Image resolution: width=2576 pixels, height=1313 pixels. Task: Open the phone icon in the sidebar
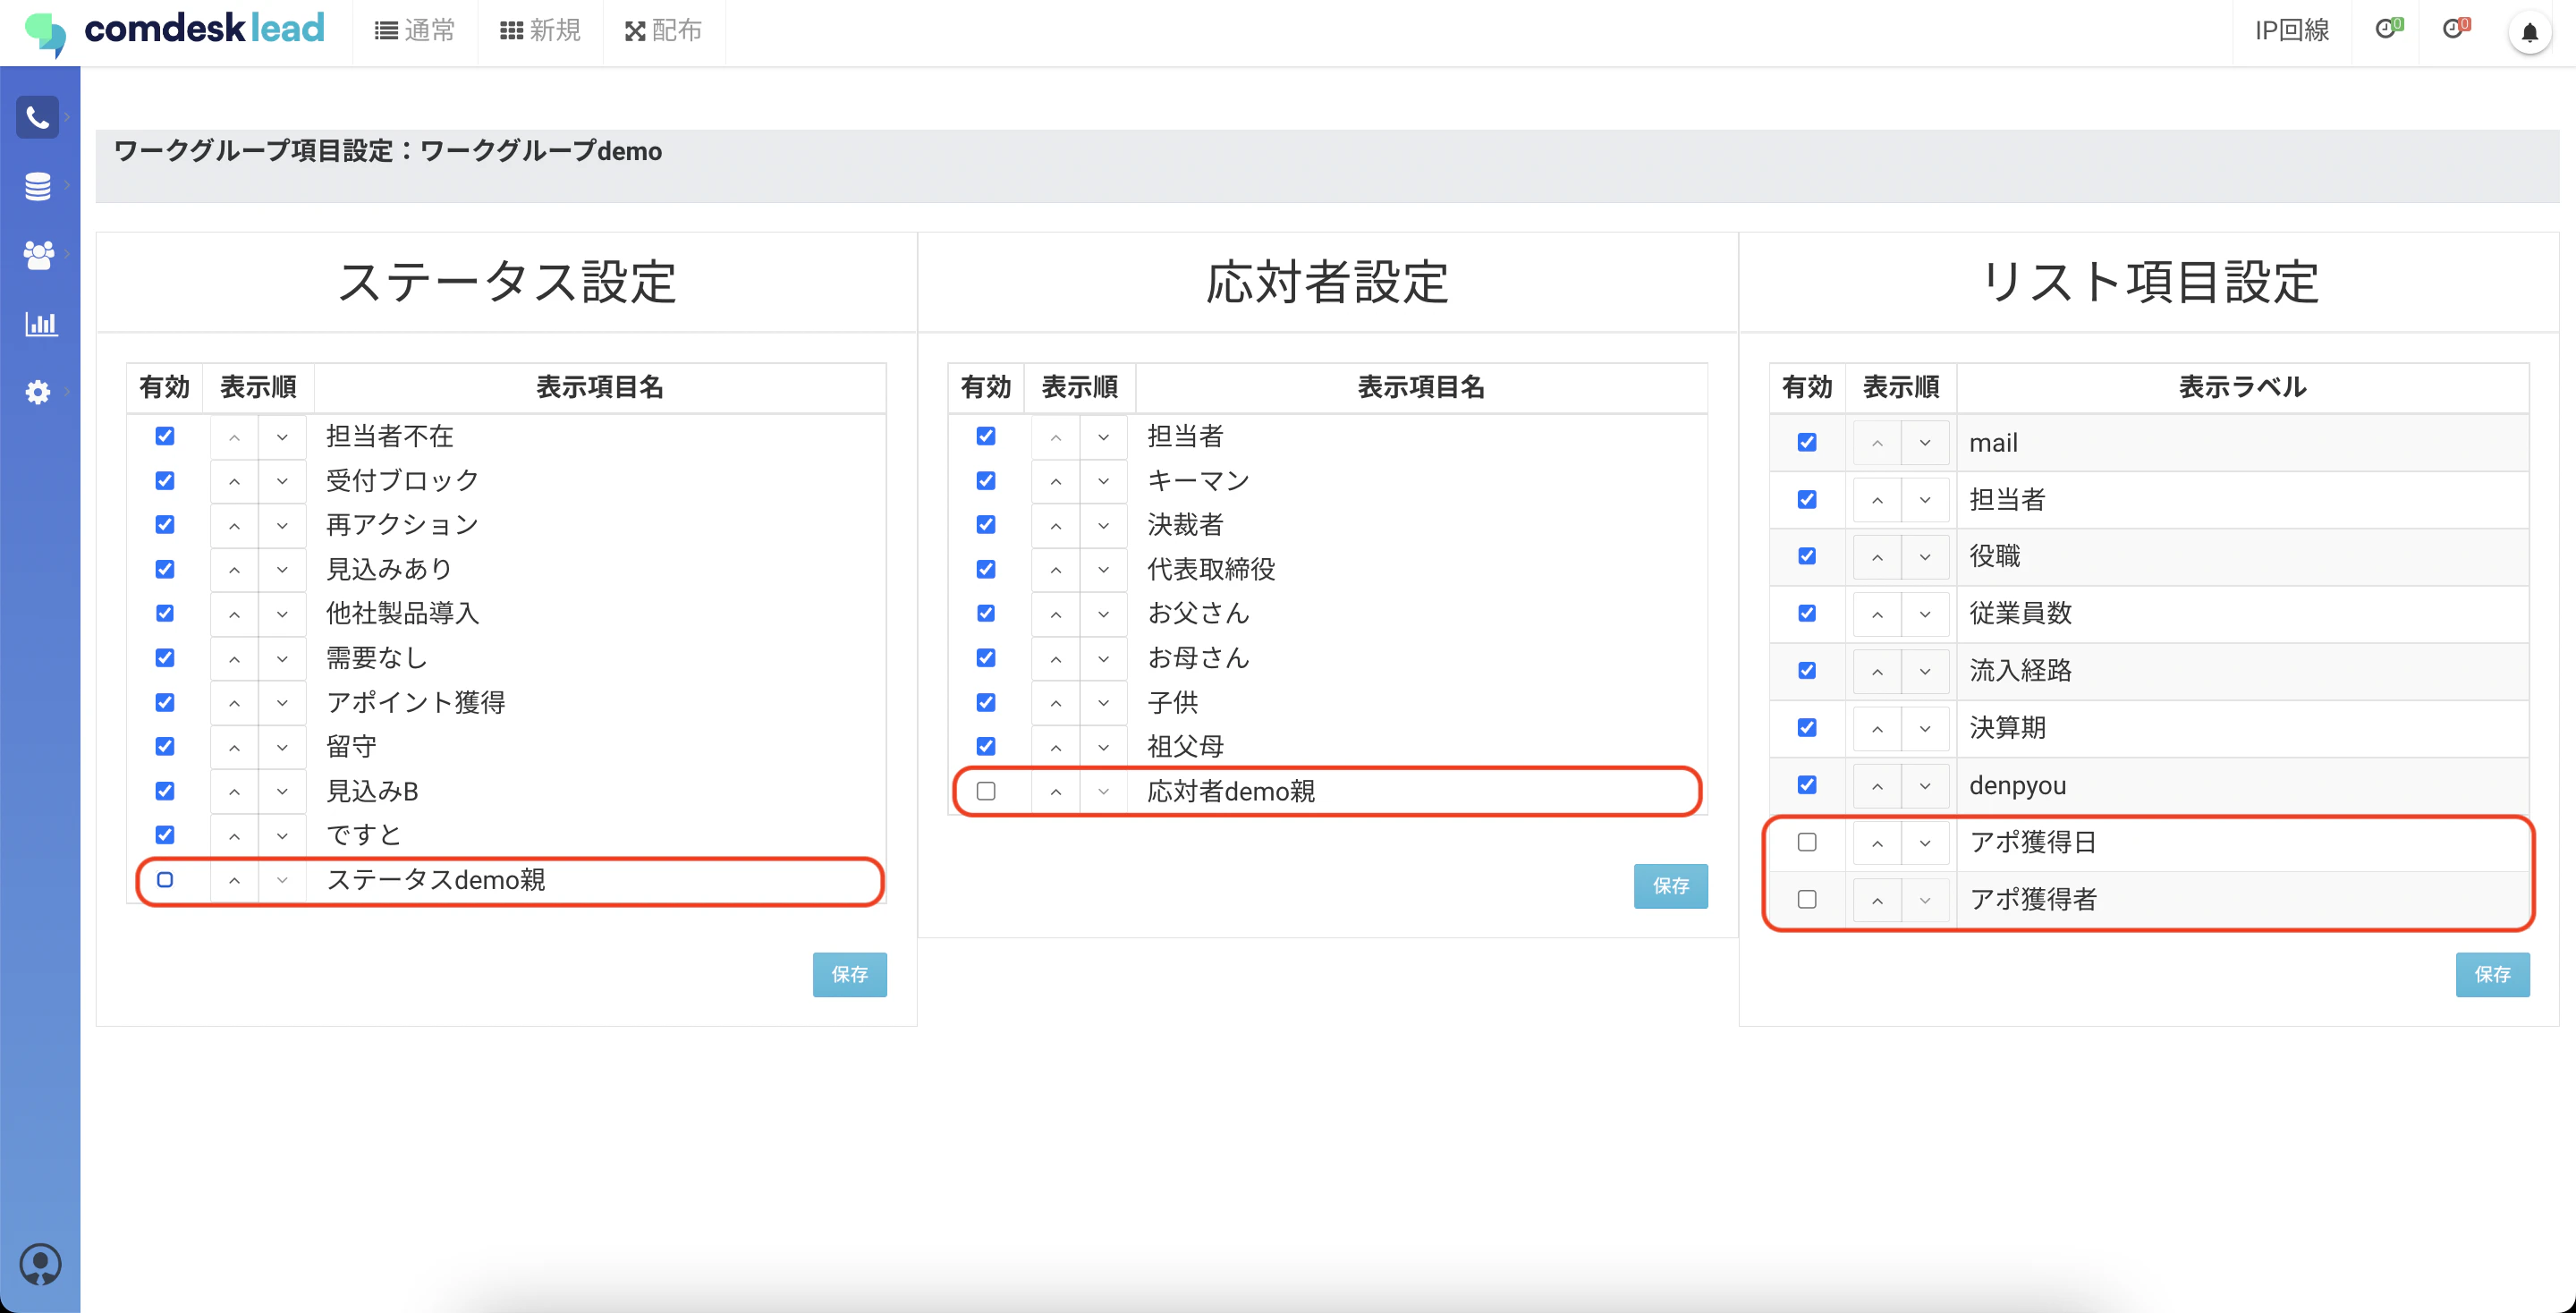click(x=38, y=118)
